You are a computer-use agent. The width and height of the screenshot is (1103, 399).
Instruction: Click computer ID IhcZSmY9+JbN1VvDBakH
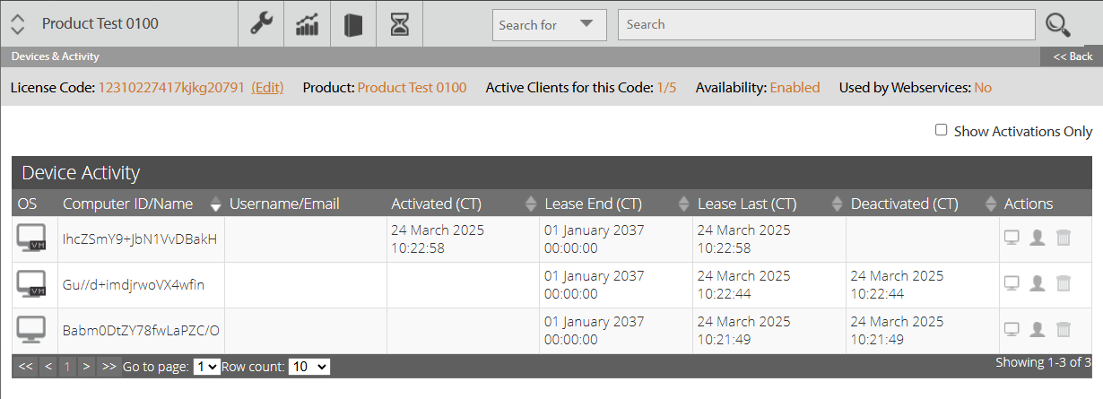tap(140, 239)
